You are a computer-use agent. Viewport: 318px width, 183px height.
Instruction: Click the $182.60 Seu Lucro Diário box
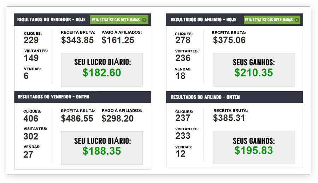pyautogui.click(x=102, y=70)
